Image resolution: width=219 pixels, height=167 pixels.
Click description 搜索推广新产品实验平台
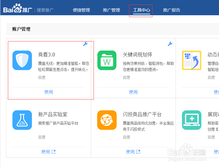point(58,123)
